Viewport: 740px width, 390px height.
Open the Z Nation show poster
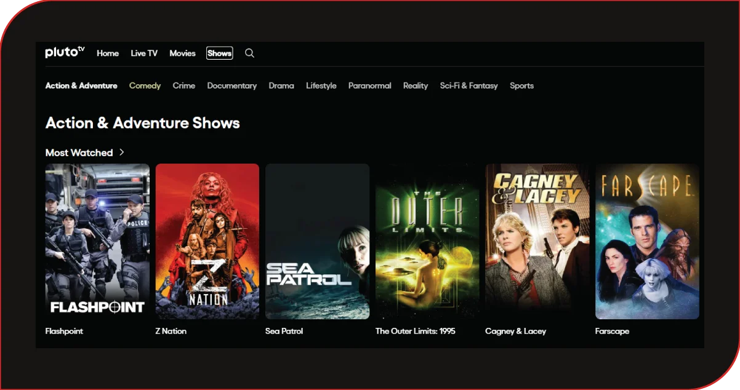click(207, 241)
